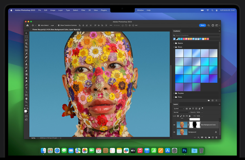Switch to the Gradients panel tab

[177, 31]
